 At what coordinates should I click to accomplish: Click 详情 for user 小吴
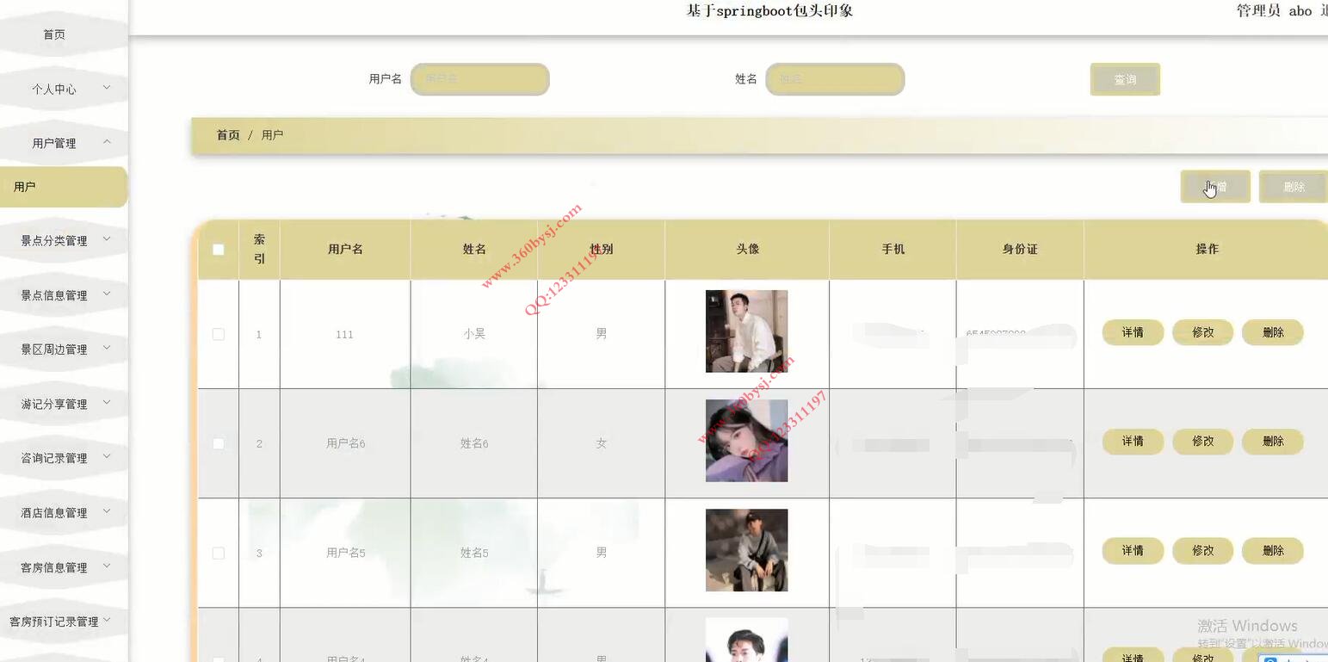click(1133, 332)
